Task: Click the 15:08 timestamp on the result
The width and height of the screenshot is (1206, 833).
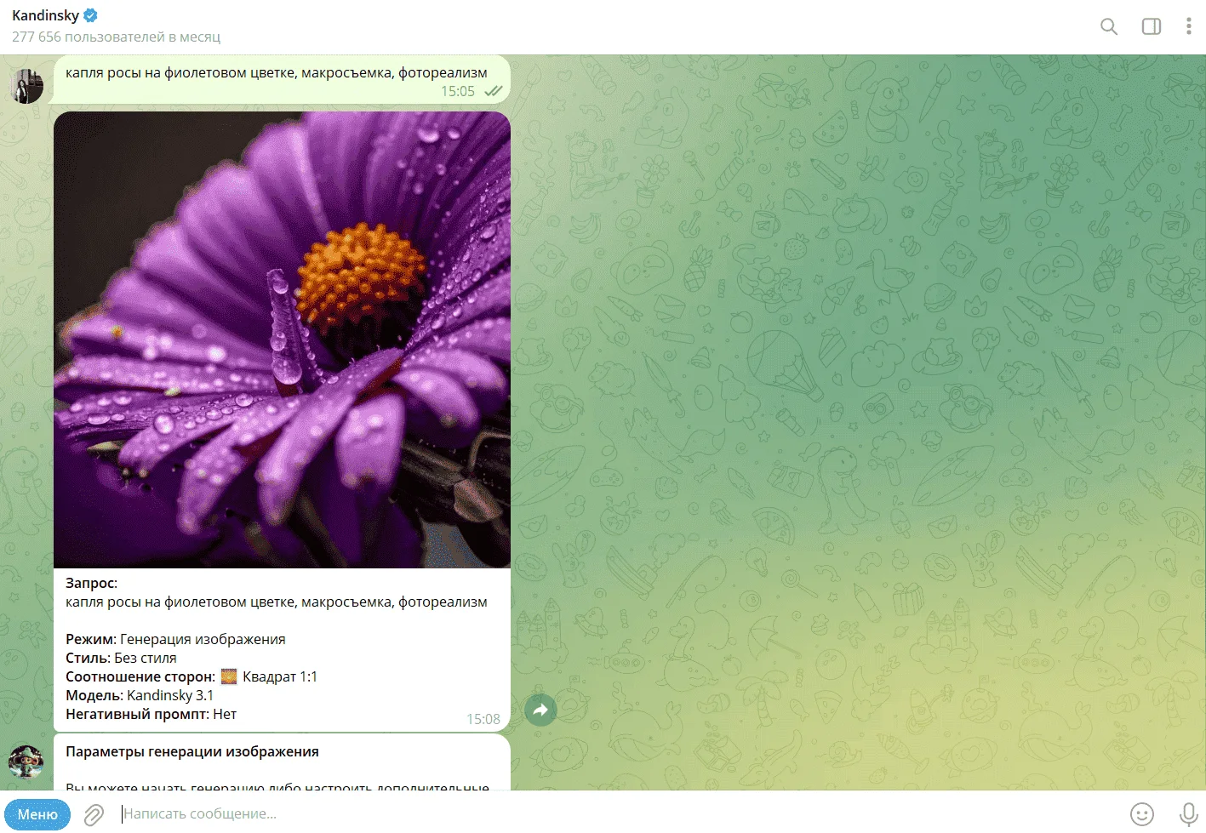Action: pos(483,719)
